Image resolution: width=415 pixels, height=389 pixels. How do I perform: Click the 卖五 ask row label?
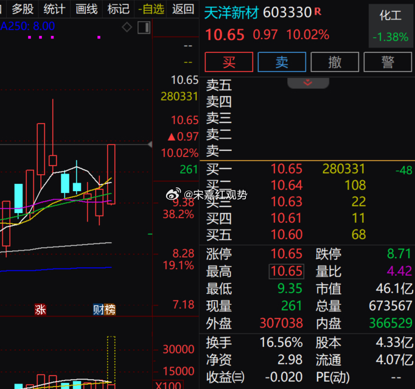coord(219,85)
